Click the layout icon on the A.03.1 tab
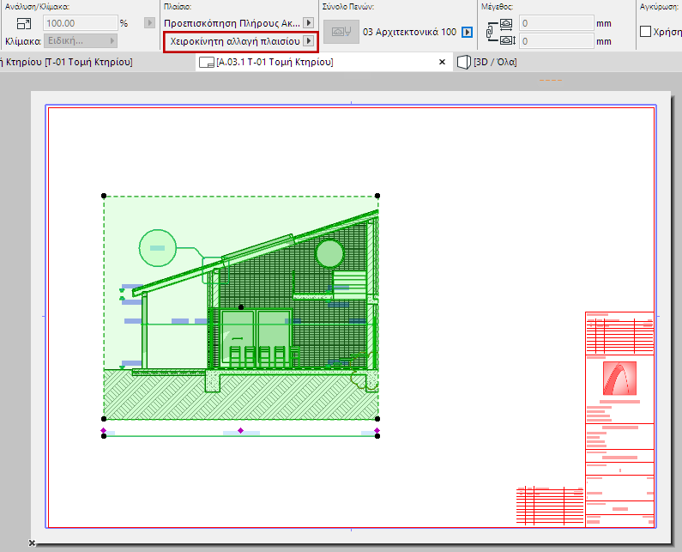Screen dimensions: 682x552 pos(206,63)
